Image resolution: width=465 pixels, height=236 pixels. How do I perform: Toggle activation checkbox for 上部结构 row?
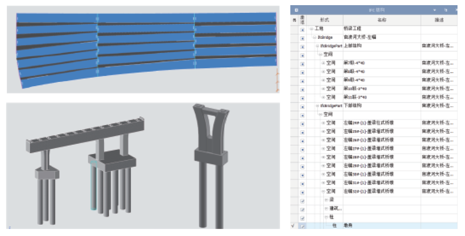point(303,46)
